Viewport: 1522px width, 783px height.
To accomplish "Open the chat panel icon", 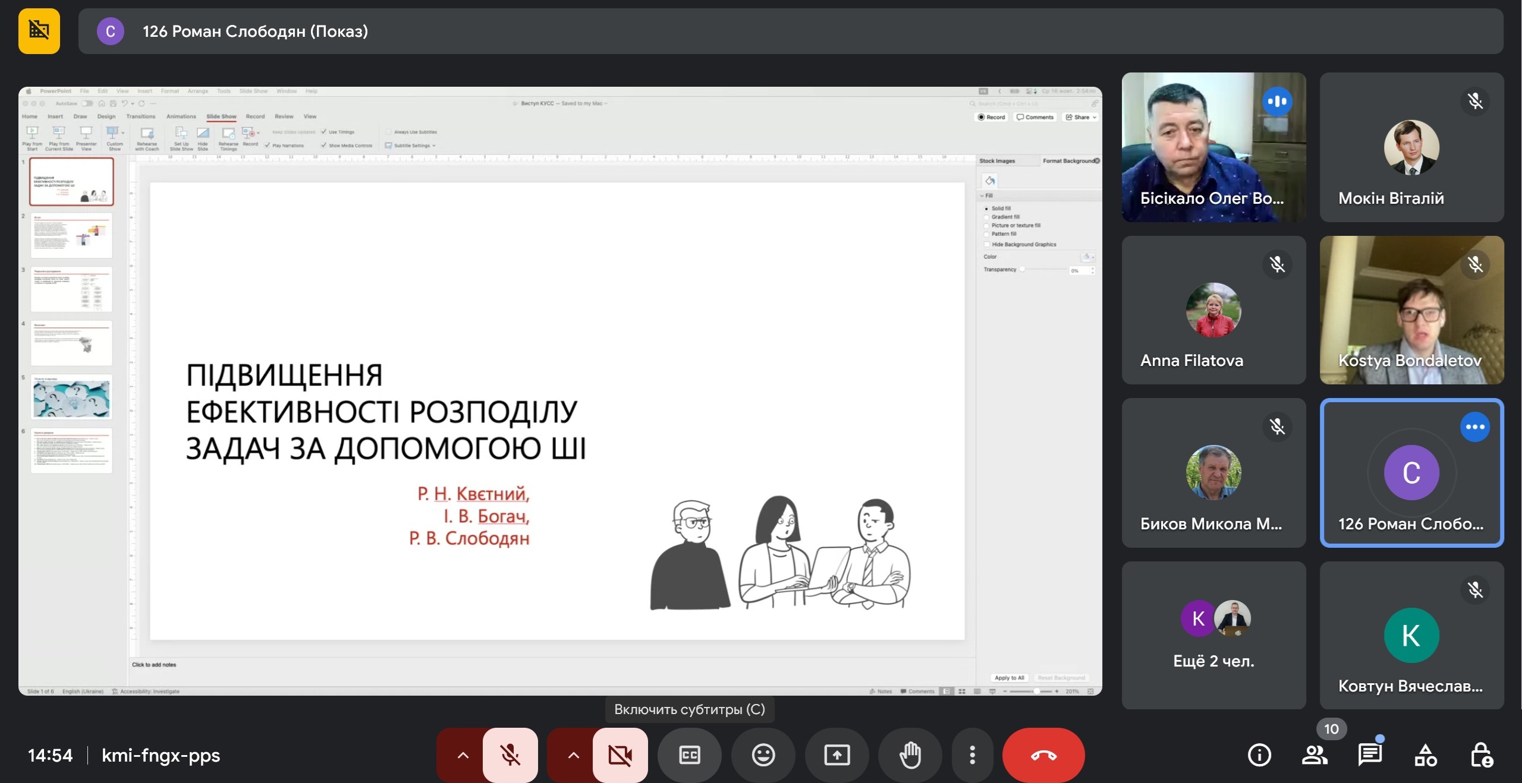I will tap(1370, 755).
